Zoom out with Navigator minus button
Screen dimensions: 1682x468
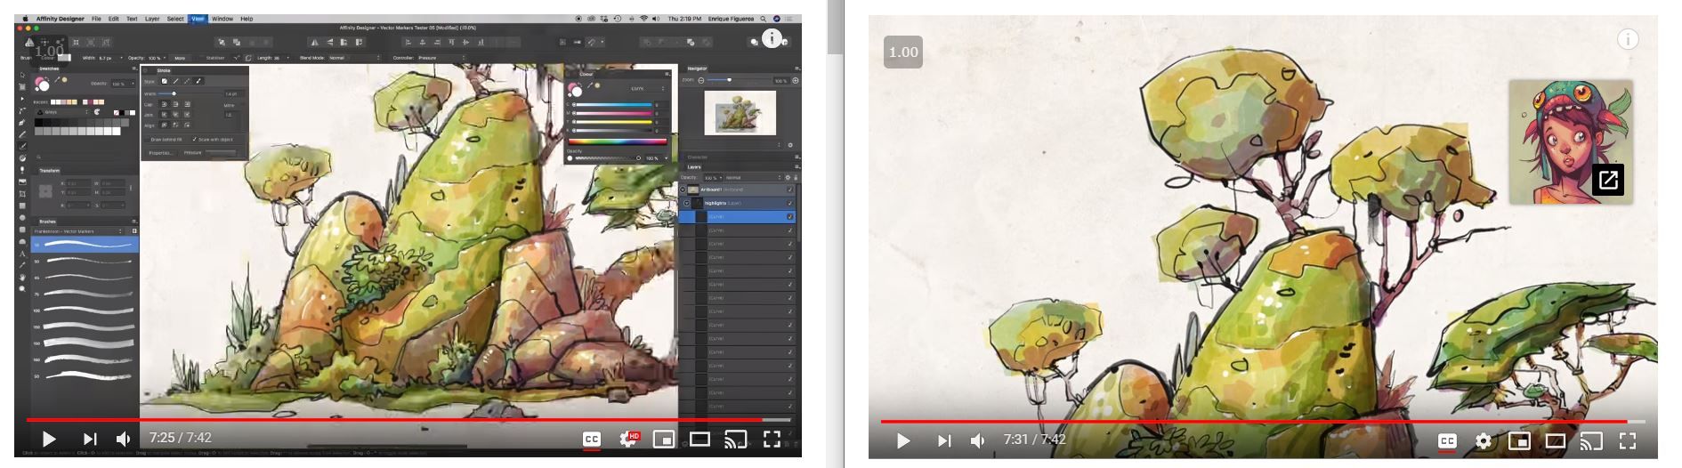click(x=700, y=80)
